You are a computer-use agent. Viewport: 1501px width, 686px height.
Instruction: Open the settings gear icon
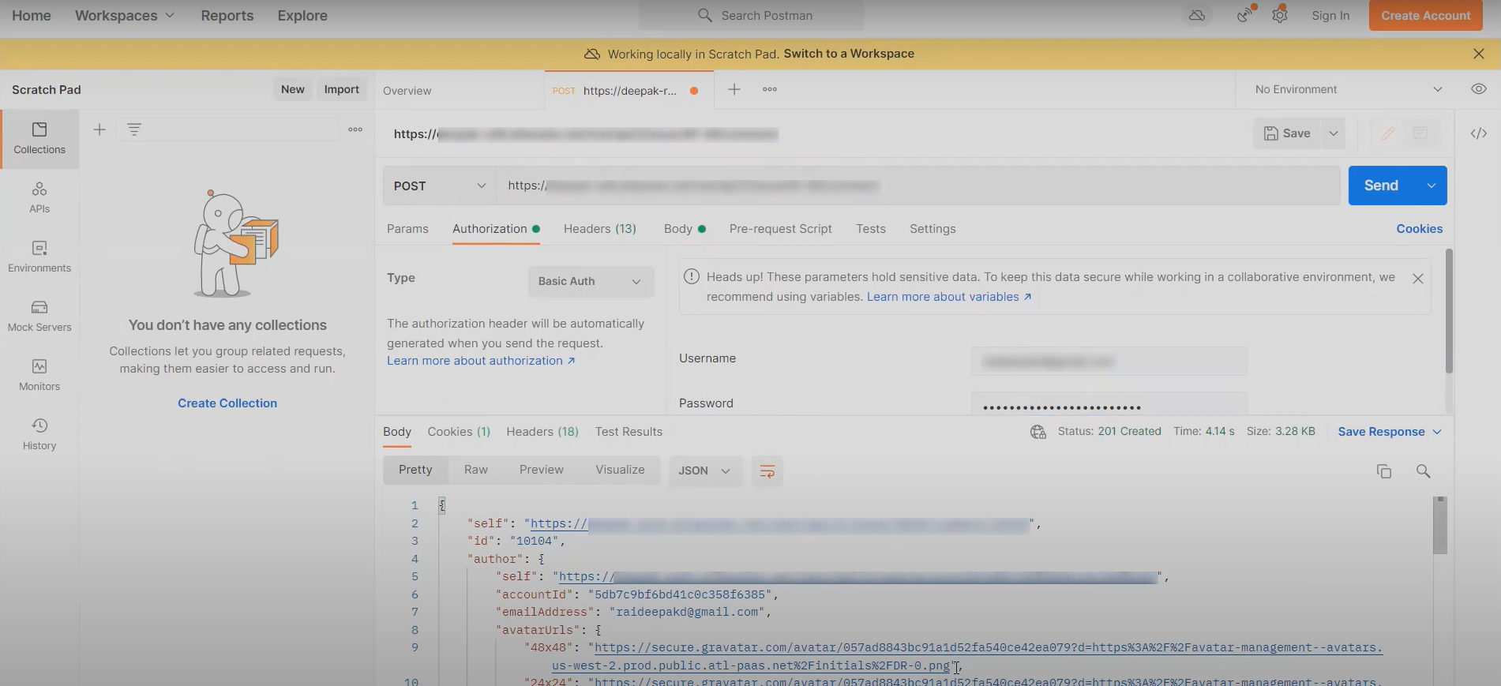(1280, 16)
